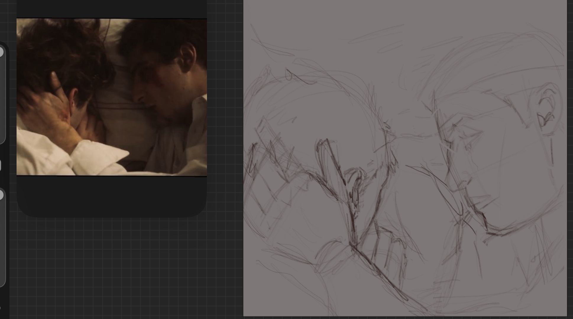Tap the Modify square button between sliders
The height and width of the screenshot is (319, 573).
pyautogui.click(x=1, y=165)
